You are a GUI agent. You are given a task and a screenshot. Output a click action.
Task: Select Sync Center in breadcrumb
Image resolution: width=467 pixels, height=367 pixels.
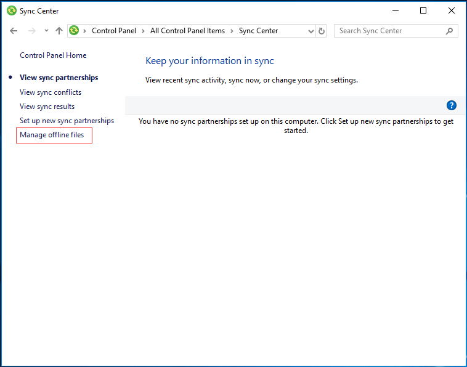pos(258,31)
